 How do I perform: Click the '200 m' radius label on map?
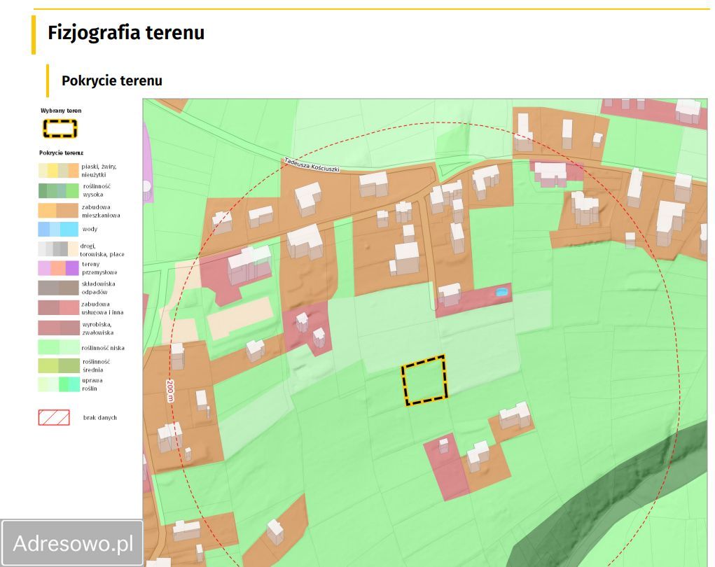tap(170, 390)
